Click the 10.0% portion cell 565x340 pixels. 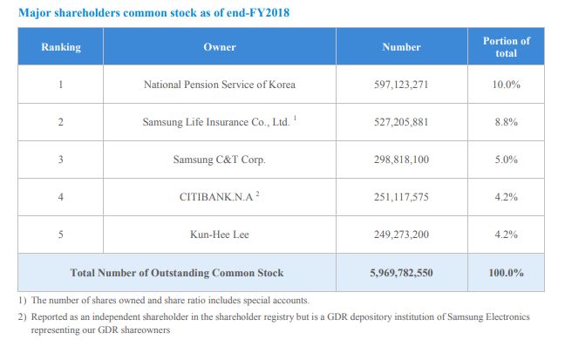point(507,85)
